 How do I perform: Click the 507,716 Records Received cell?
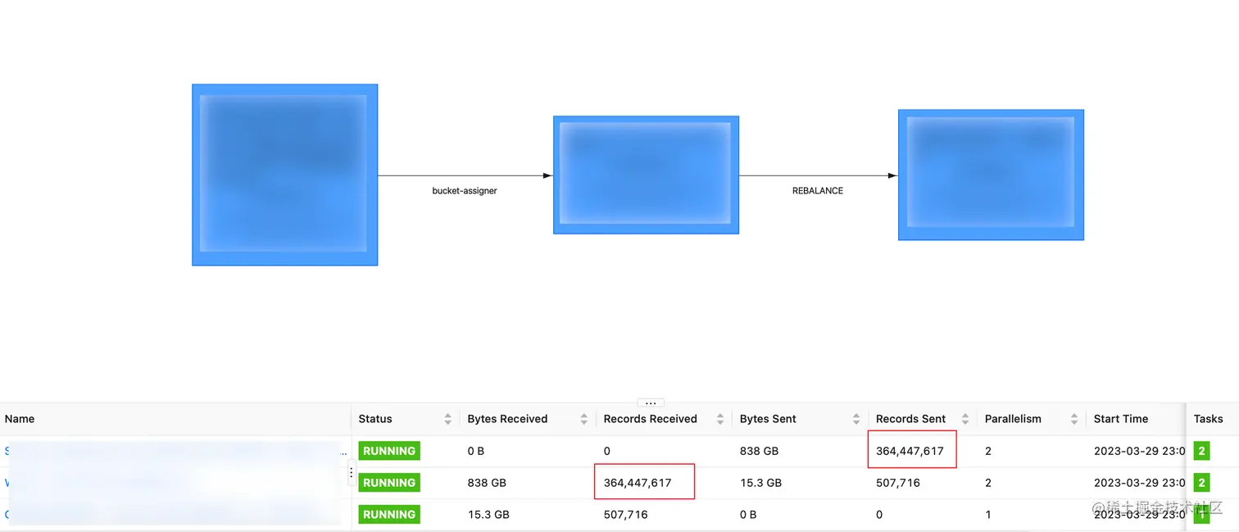(625, 515)
